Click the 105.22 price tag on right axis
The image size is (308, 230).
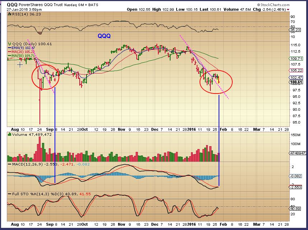pyautogui.click(x=296, y=70)
